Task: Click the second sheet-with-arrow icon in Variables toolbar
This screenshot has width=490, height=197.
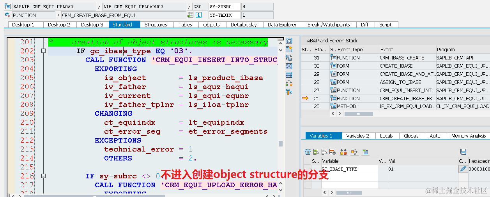Action: (x=324, y=152)
